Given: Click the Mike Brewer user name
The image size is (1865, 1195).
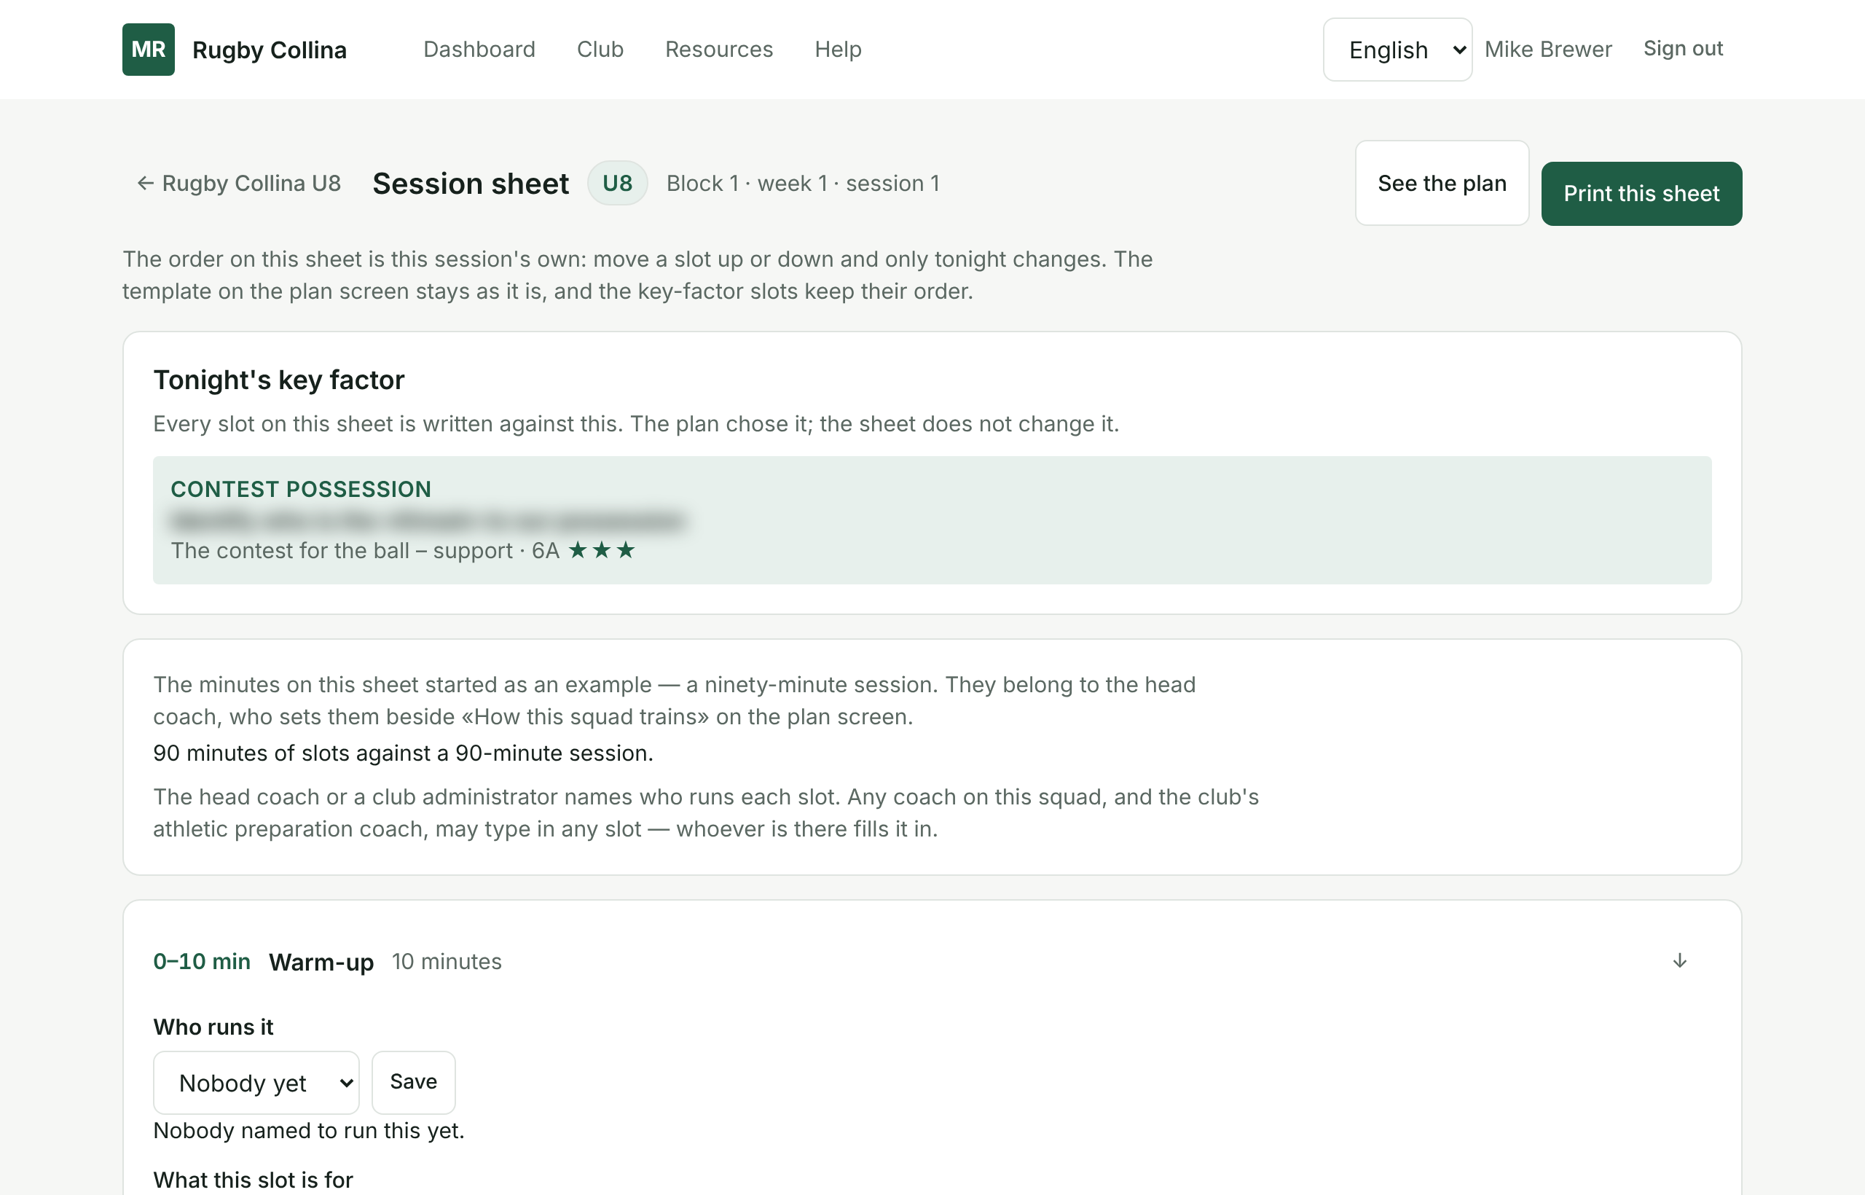Looking at the screenshot, I should click(1547, 50).
